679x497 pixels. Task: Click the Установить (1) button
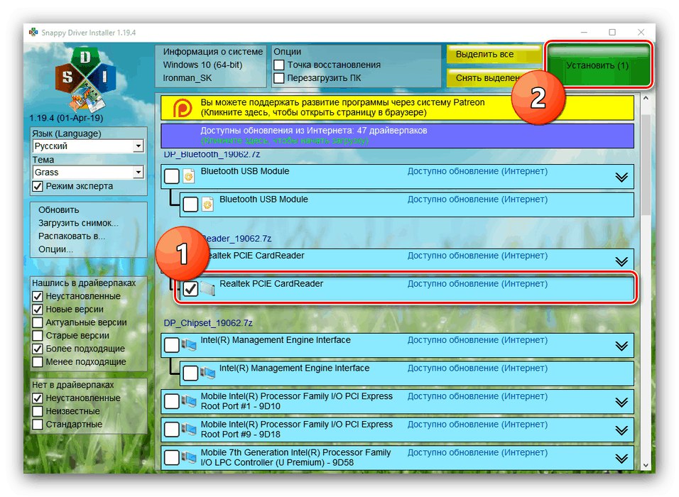tap(598, 65)
